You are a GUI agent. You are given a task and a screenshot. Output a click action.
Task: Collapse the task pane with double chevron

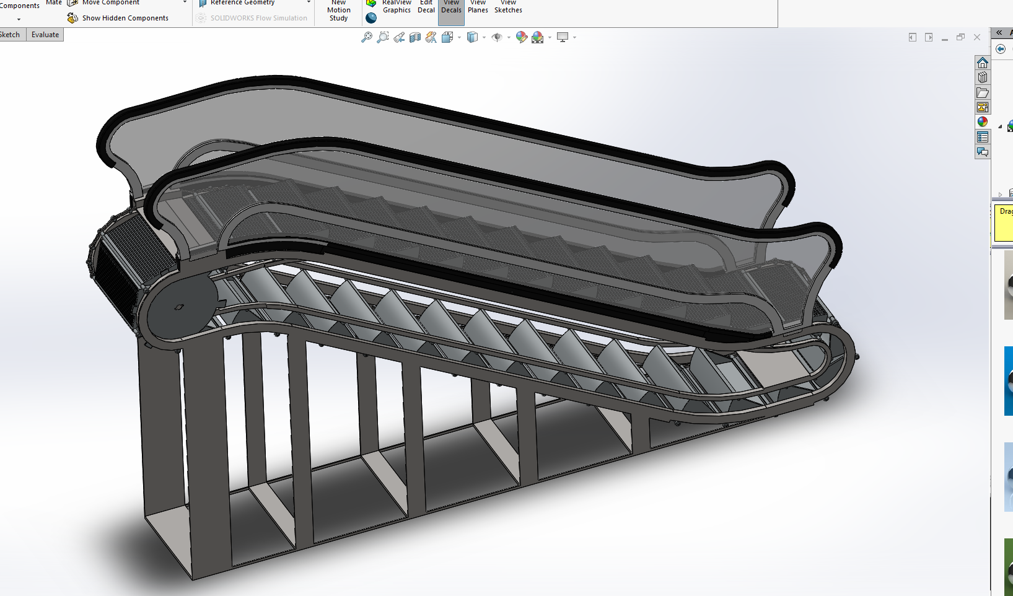[999, 32]
